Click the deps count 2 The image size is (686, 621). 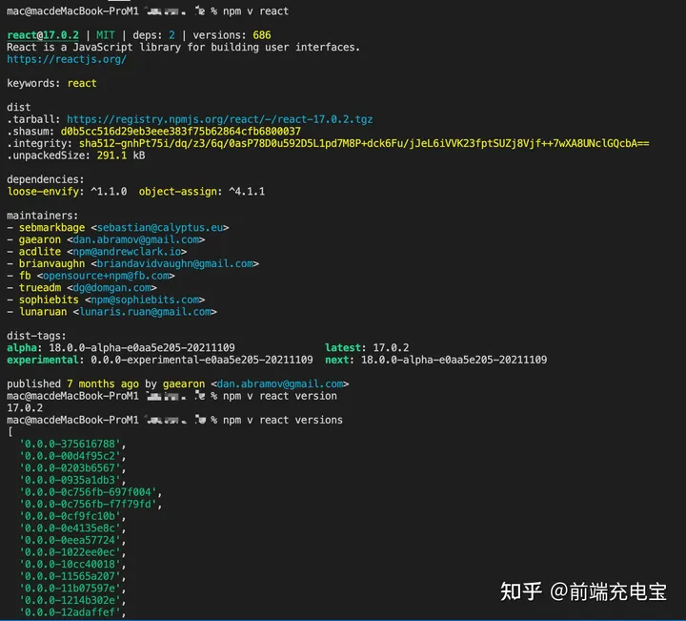click(x=171, y=35)
